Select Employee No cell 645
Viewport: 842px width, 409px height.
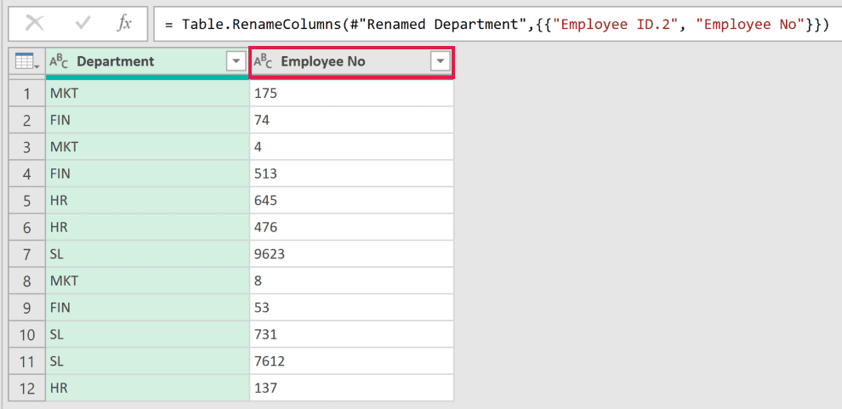(x=352, y=201)
